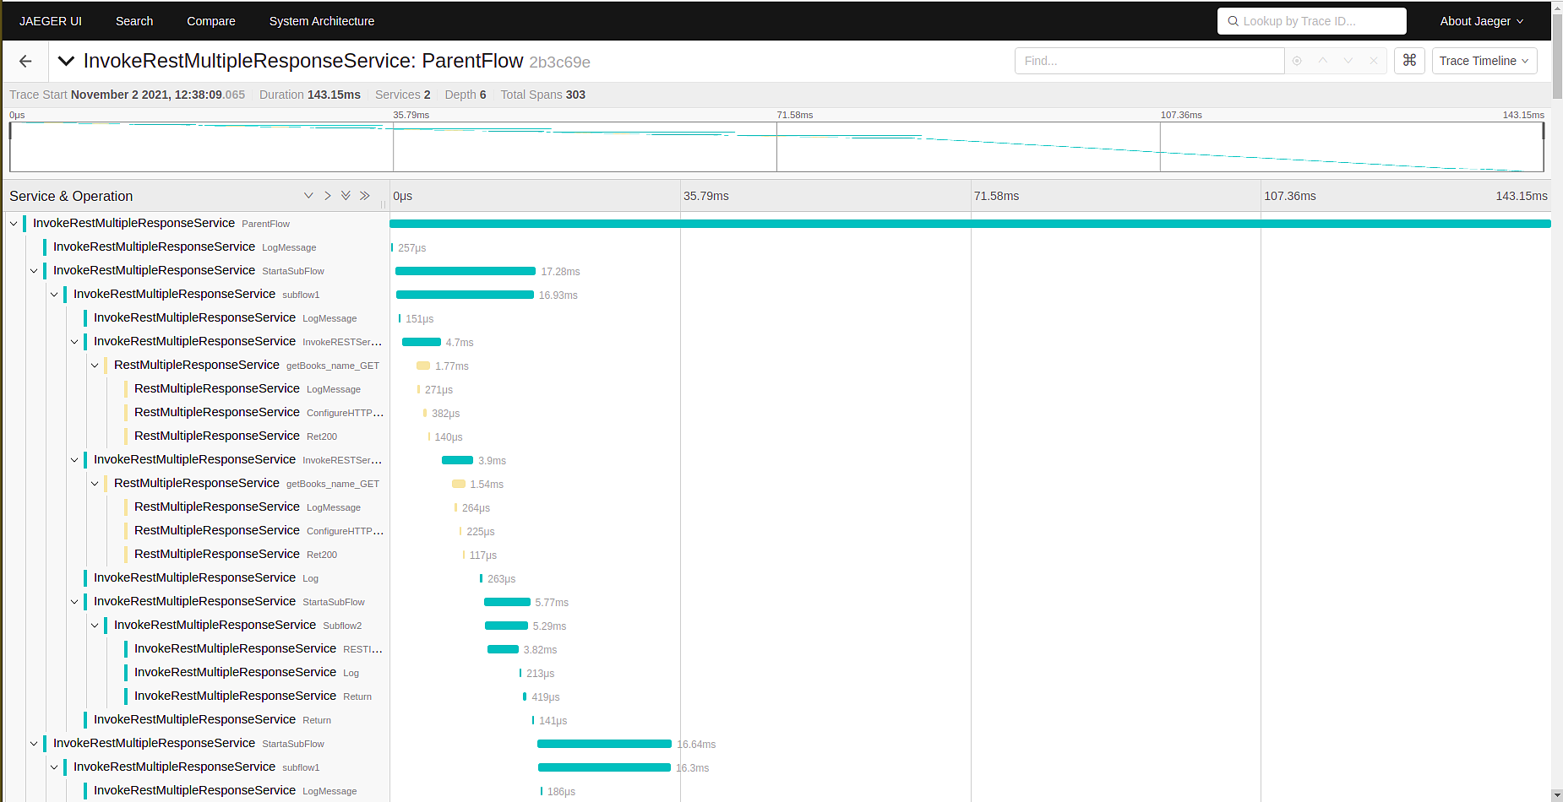Collapse the first subflow1 span row
1563x802 pixels.
(54, 295)
